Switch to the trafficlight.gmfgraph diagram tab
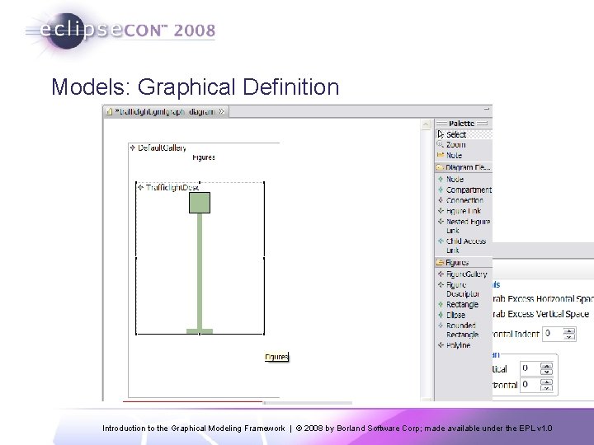Screen dimensions: 594x445 (165, 111)
